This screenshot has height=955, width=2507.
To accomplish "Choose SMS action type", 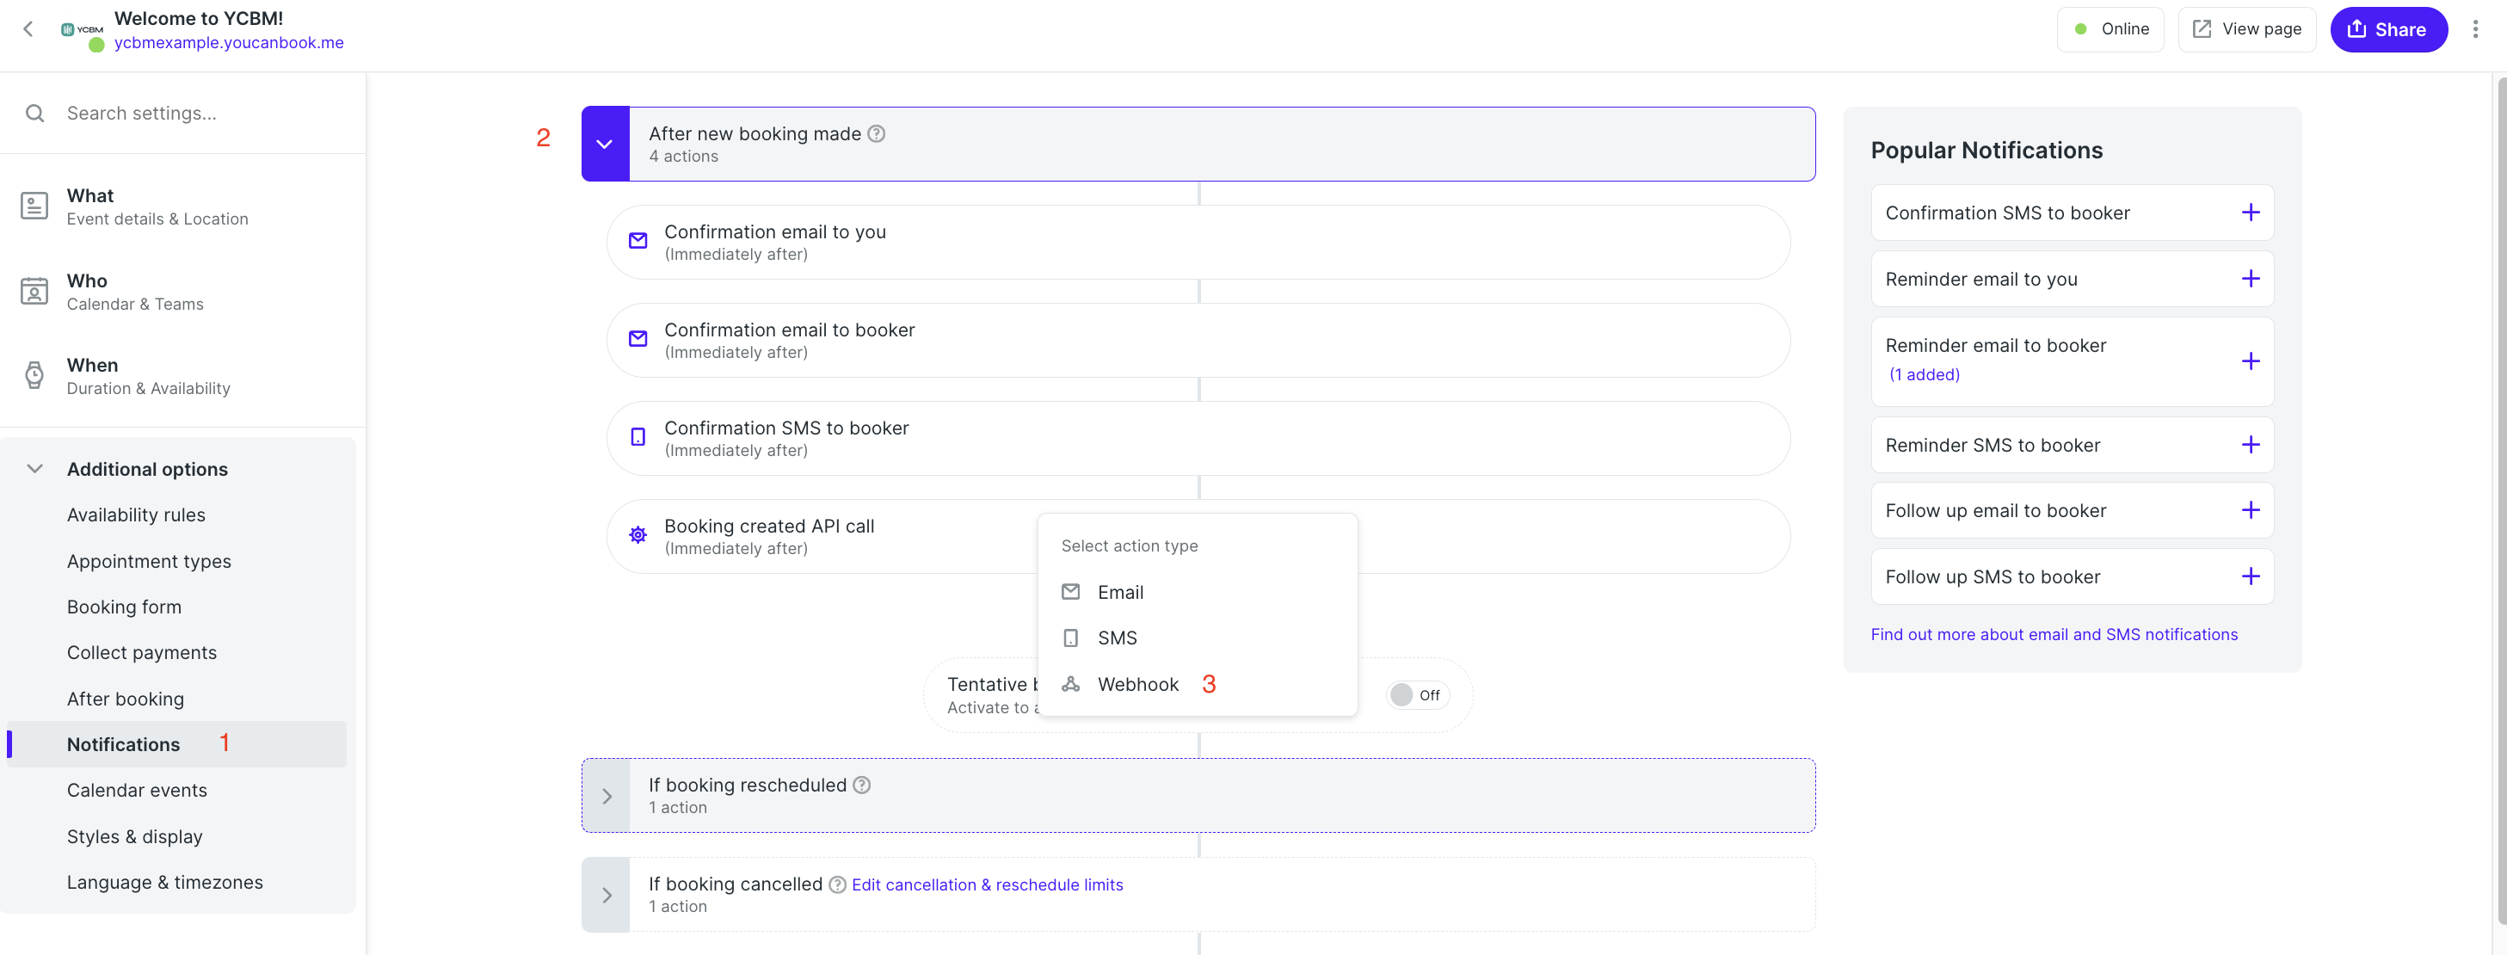I will 1198,638.
